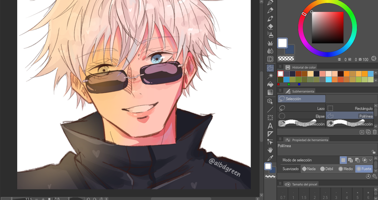Click inside the saturation-value color square

pos(328,28)
